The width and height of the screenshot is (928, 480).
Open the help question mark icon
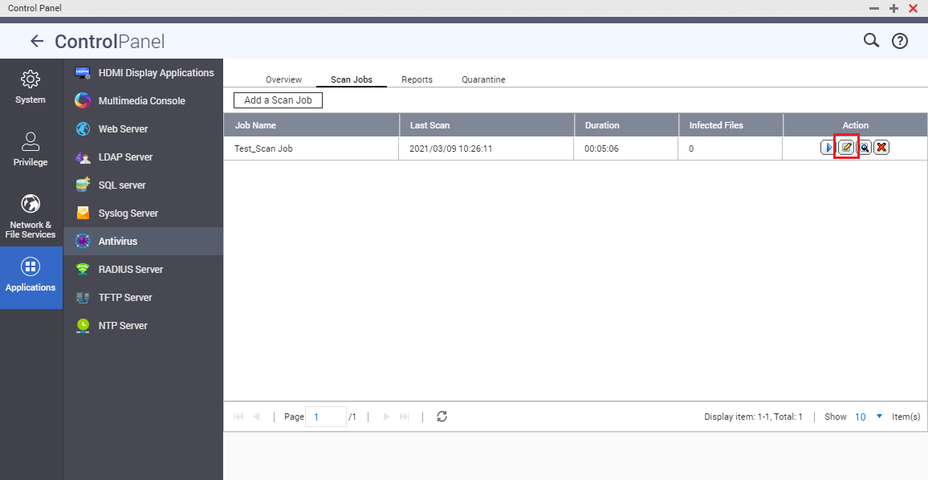click(900, 41)
